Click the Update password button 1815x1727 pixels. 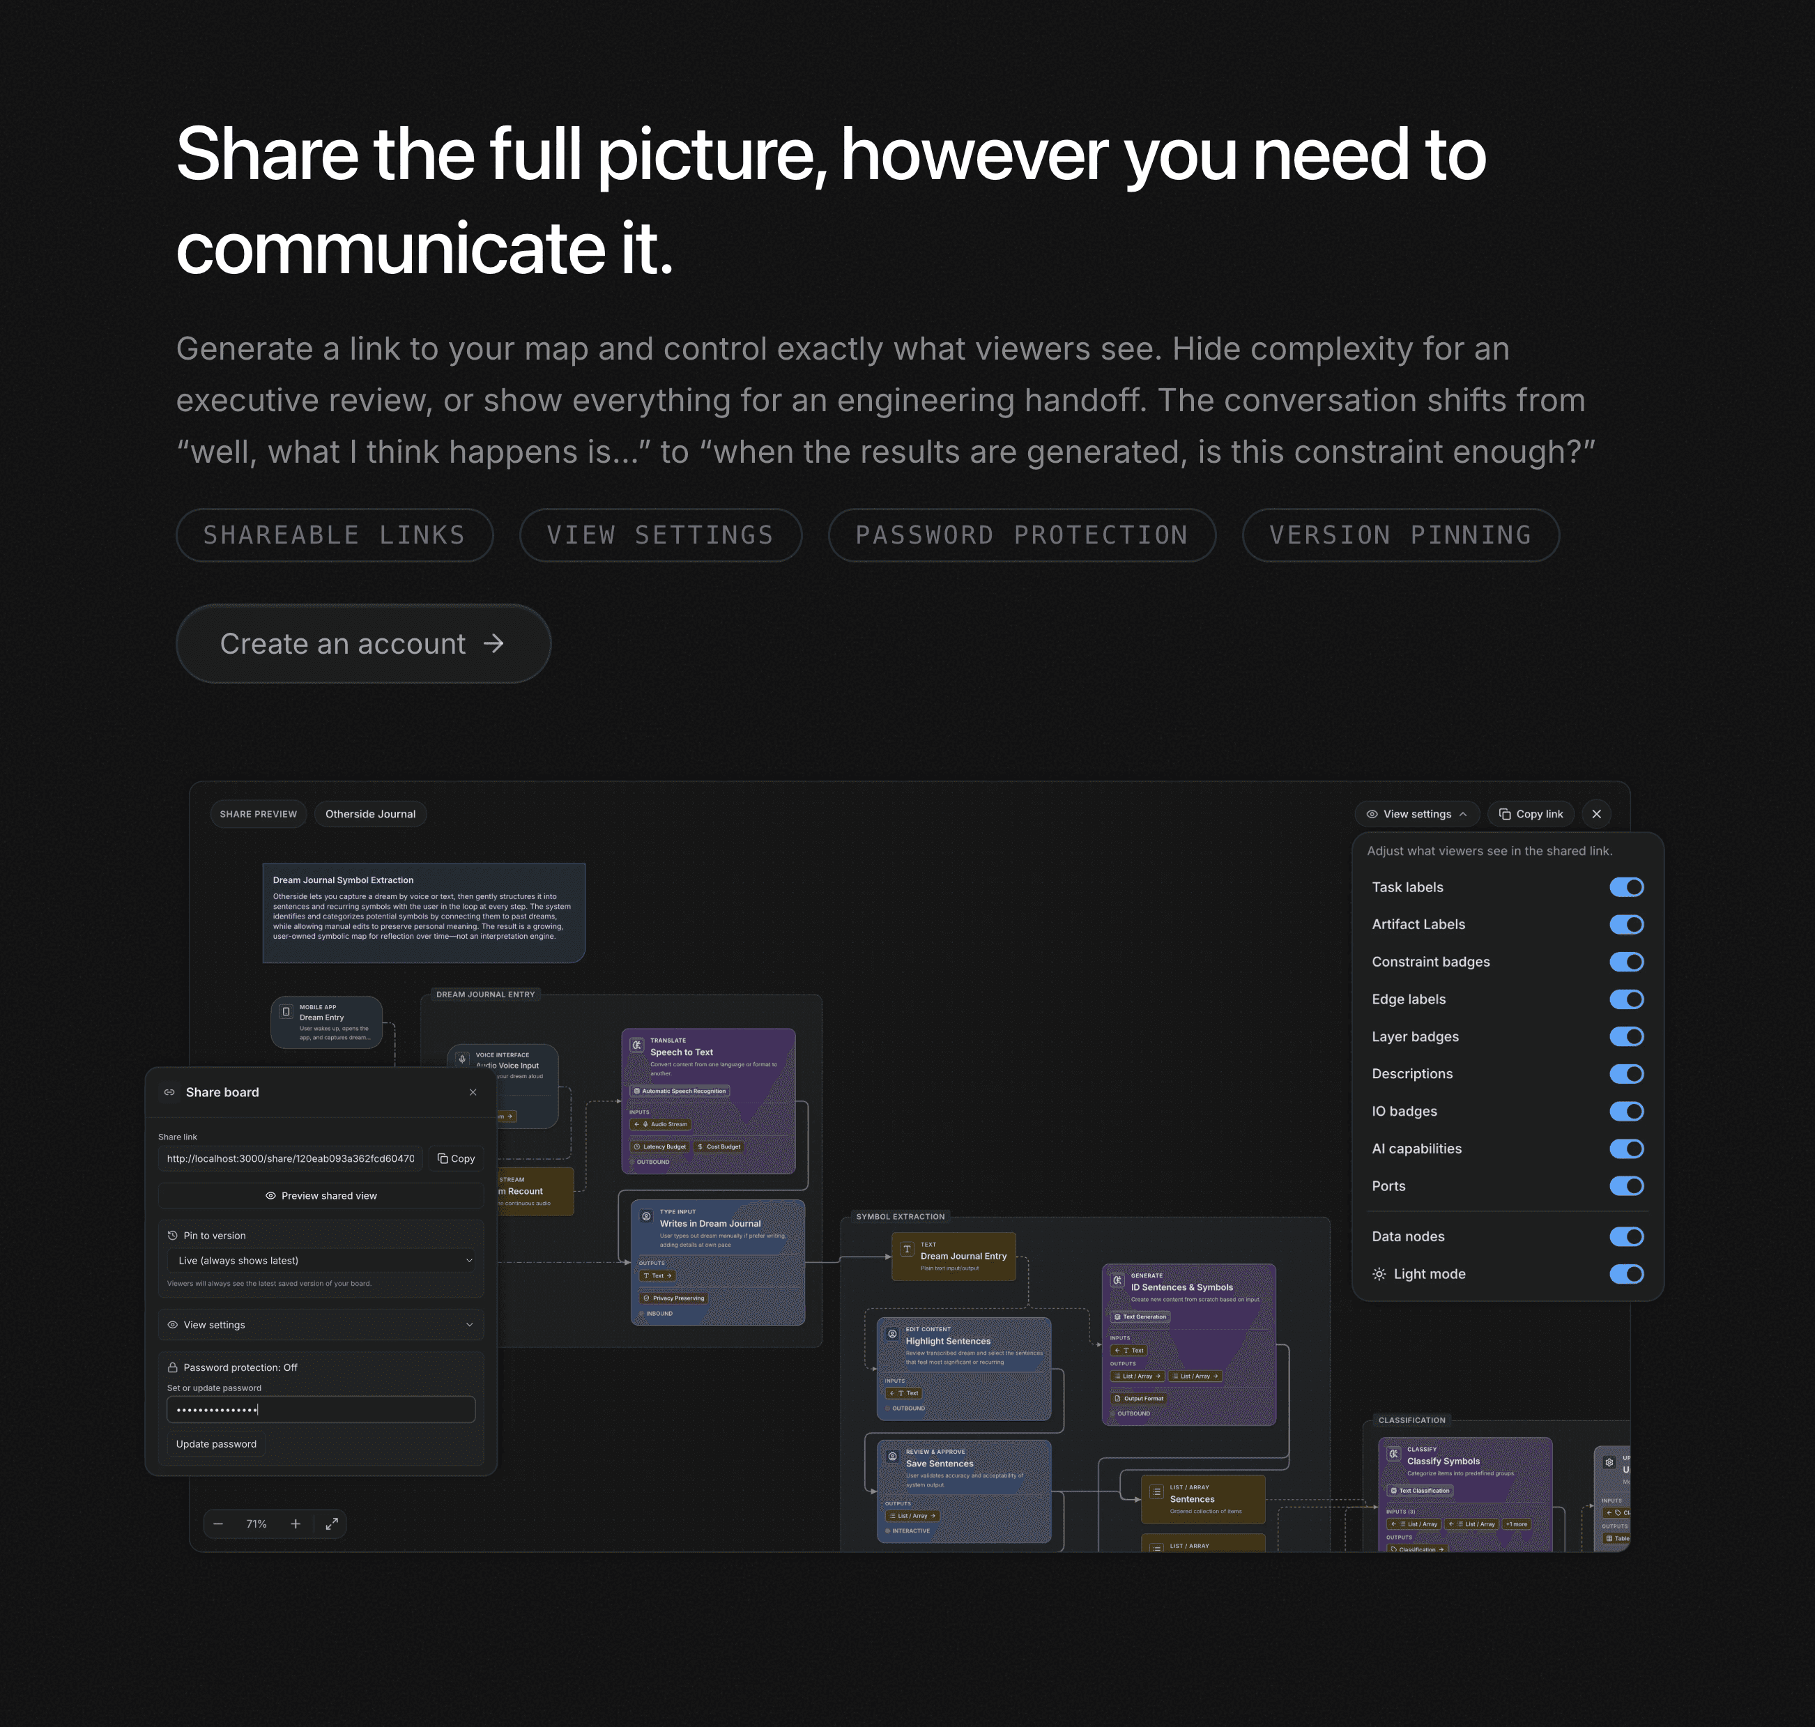coord(215,1443)
